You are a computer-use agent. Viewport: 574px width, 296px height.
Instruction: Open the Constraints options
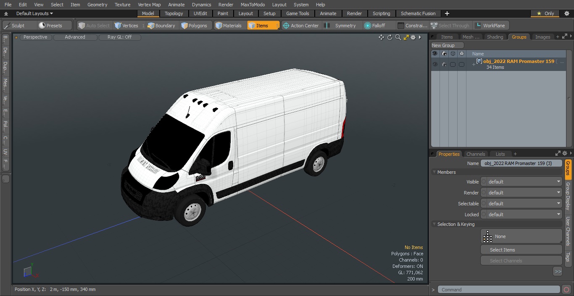pyautogui.click(x=413, y=26)
